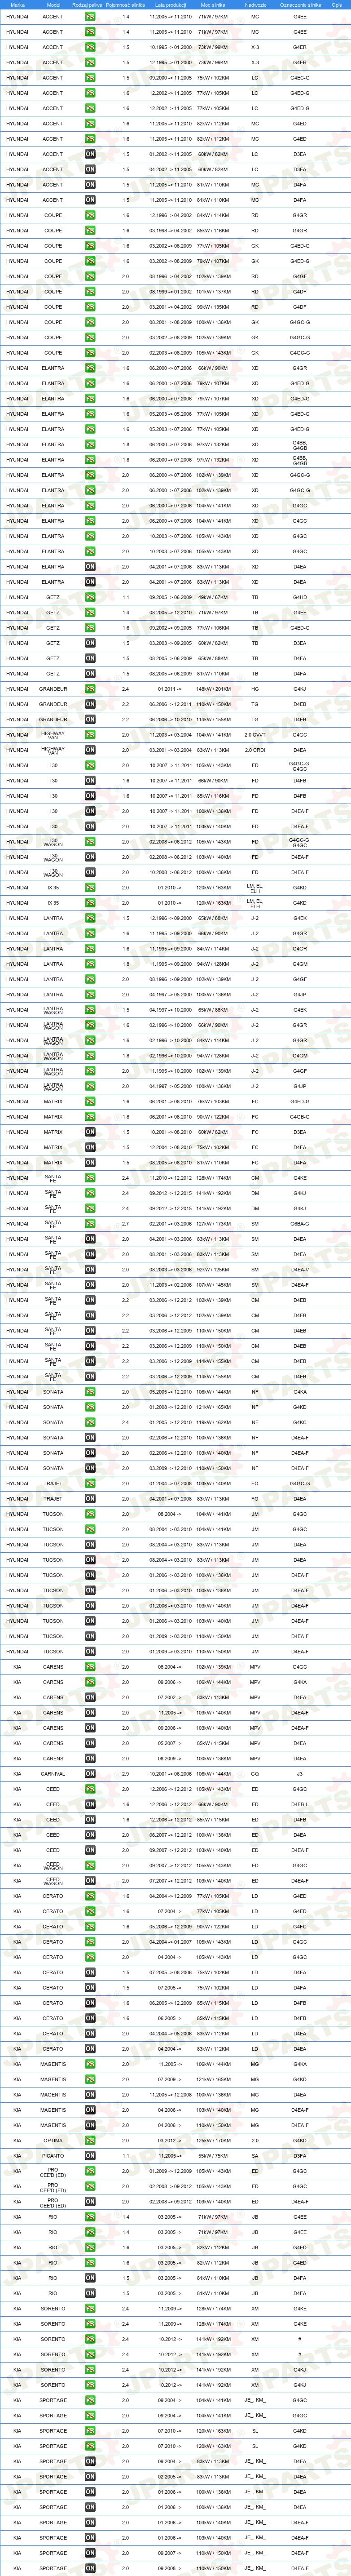
Task: Click diesel ON icon in PICANTO row
Action: pyautogui.click(x=90, y=2156)
